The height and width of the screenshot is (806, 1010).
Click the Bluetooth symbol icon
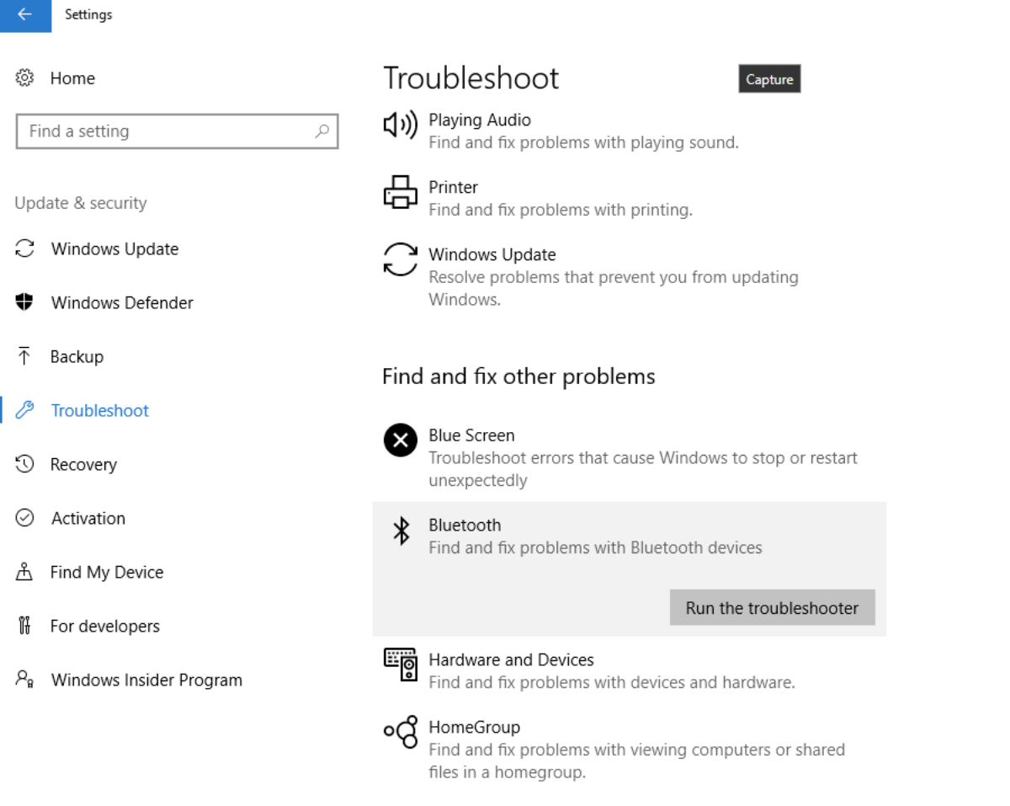click(x=401, y=531)
